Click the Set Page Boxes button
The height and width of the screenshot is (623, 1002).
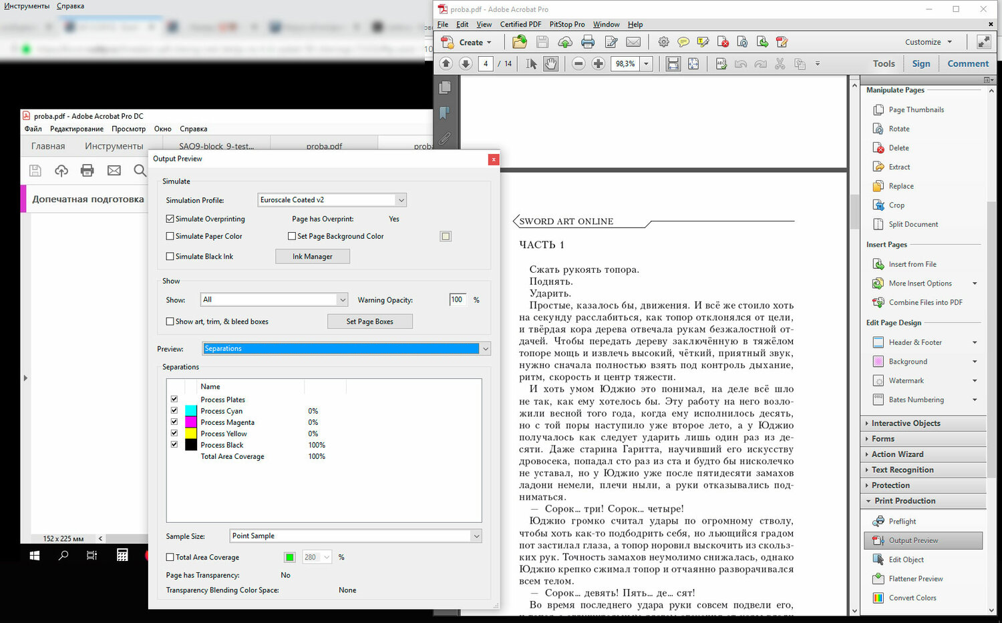click(x=370, y=322)
